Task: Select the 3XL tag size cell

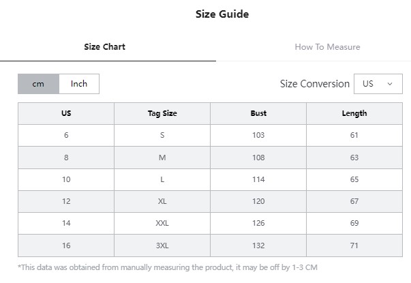Action: click(162, 245)
